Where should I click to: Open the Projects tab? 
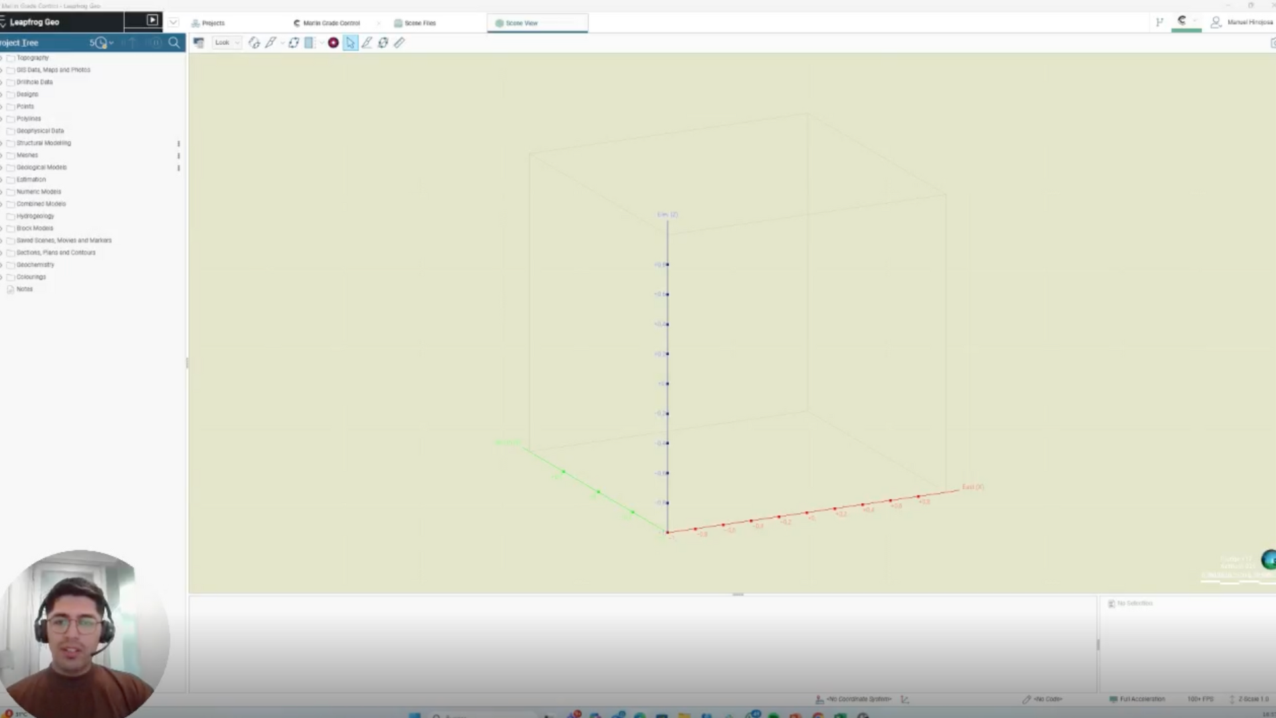point(213,23)
